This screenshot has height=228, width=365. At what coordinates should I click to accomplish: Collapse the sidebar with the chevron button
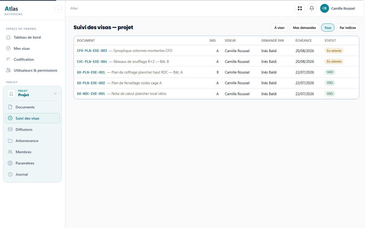[58, 9]
